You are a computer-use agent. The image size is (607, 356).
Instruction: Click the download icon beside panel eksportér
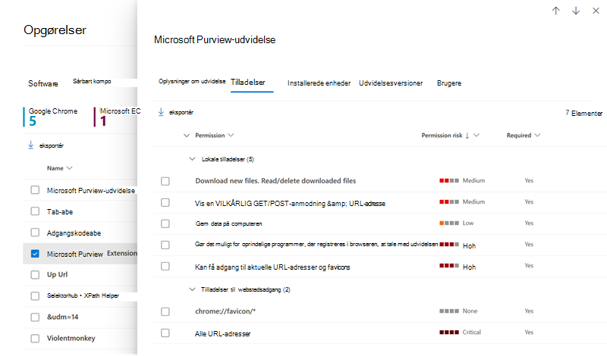(x=161, y=112)
